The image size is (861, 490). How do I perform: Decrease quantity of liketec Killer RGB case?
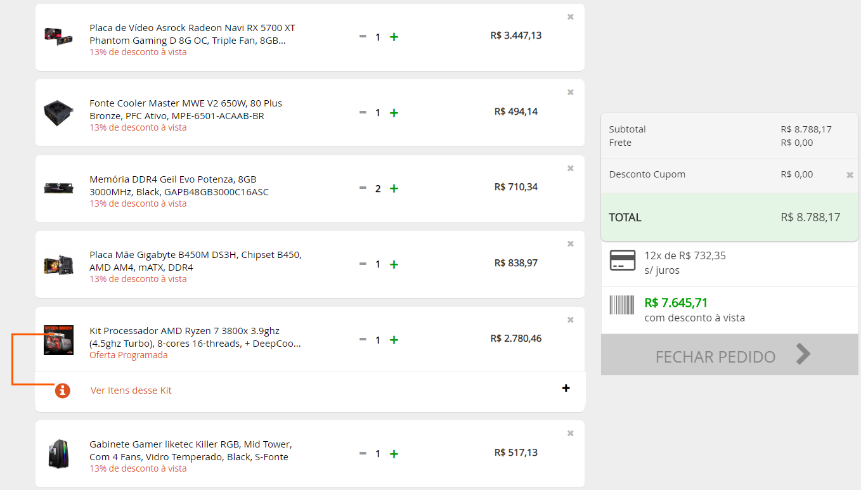[363, 453]
